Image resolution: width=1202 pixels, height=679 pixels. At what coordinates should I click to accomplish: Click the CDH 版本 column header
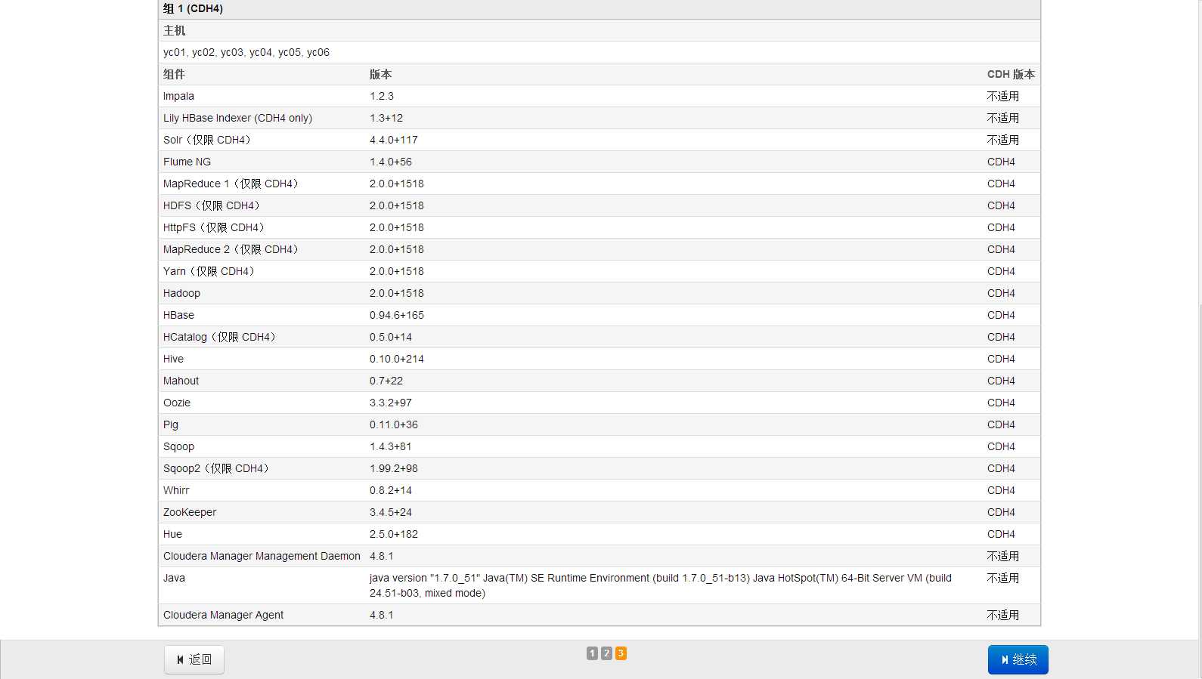point(1011,74)
